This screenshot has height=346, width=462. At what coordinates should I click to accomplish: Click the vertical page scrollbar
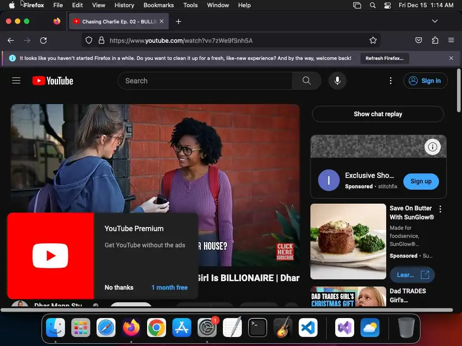point(458,90)
